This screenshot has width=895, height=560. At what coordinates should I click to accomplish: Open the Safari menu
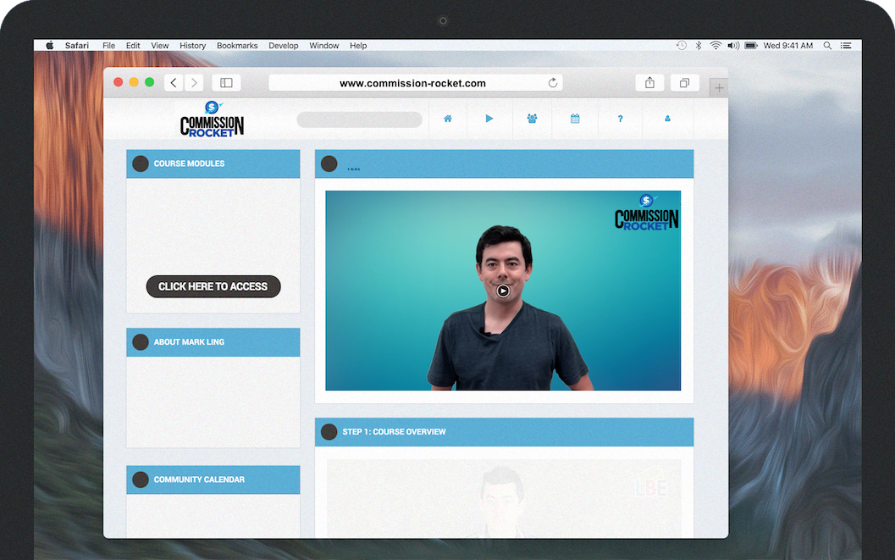[x=76, y=46]
